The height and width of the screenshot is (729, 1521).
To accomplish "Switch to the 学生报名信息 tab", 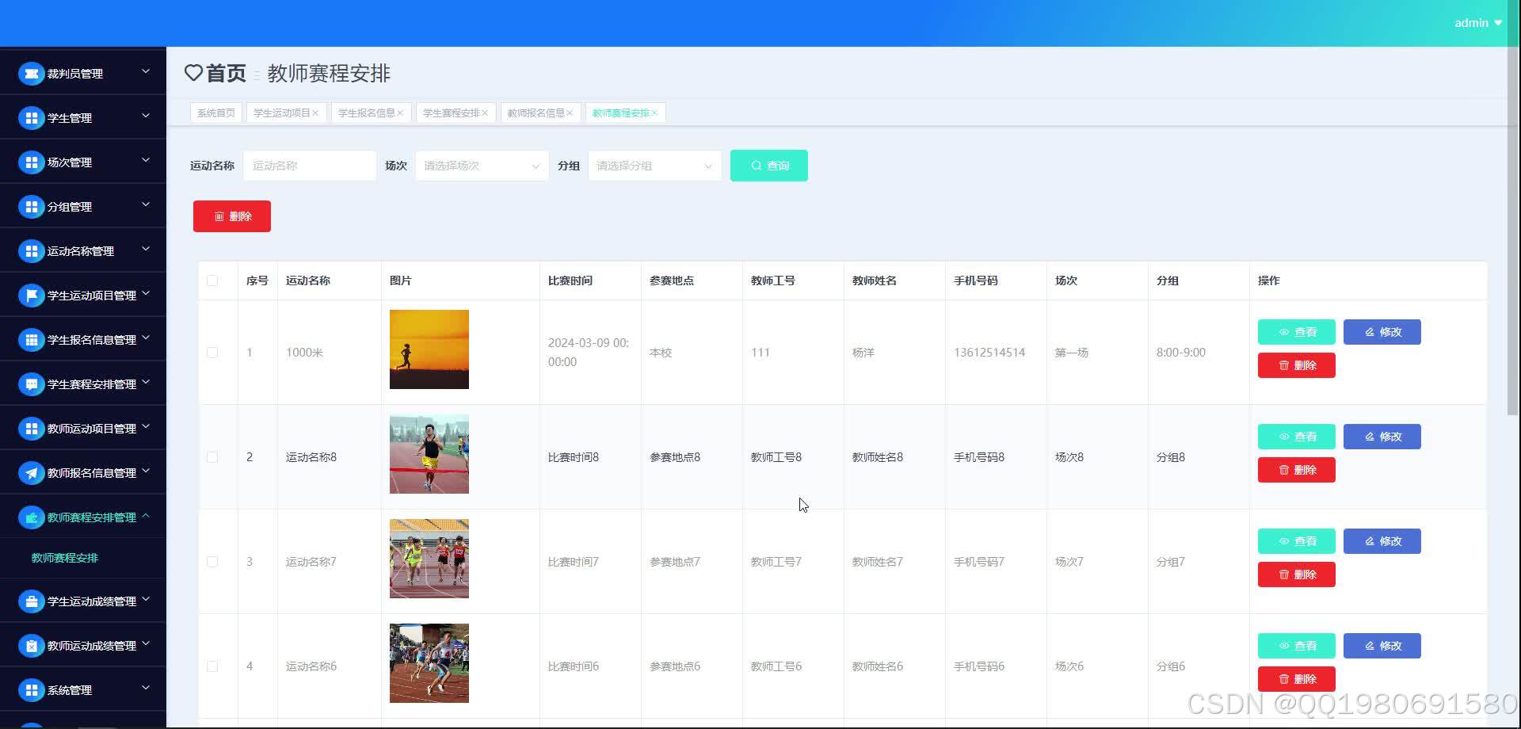I will click(x=366, y=112).
